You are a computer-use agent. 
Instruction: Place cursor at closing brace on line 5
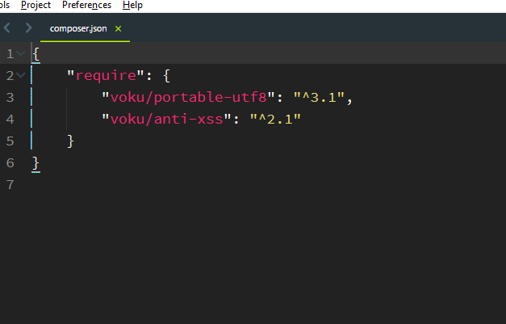[70, 141]
